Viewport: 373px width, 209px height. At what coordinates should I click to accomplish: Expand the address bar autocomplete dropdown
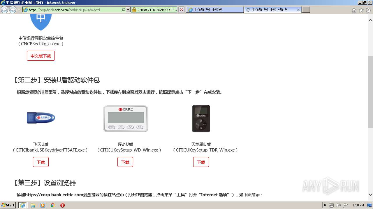pos(128,10)
